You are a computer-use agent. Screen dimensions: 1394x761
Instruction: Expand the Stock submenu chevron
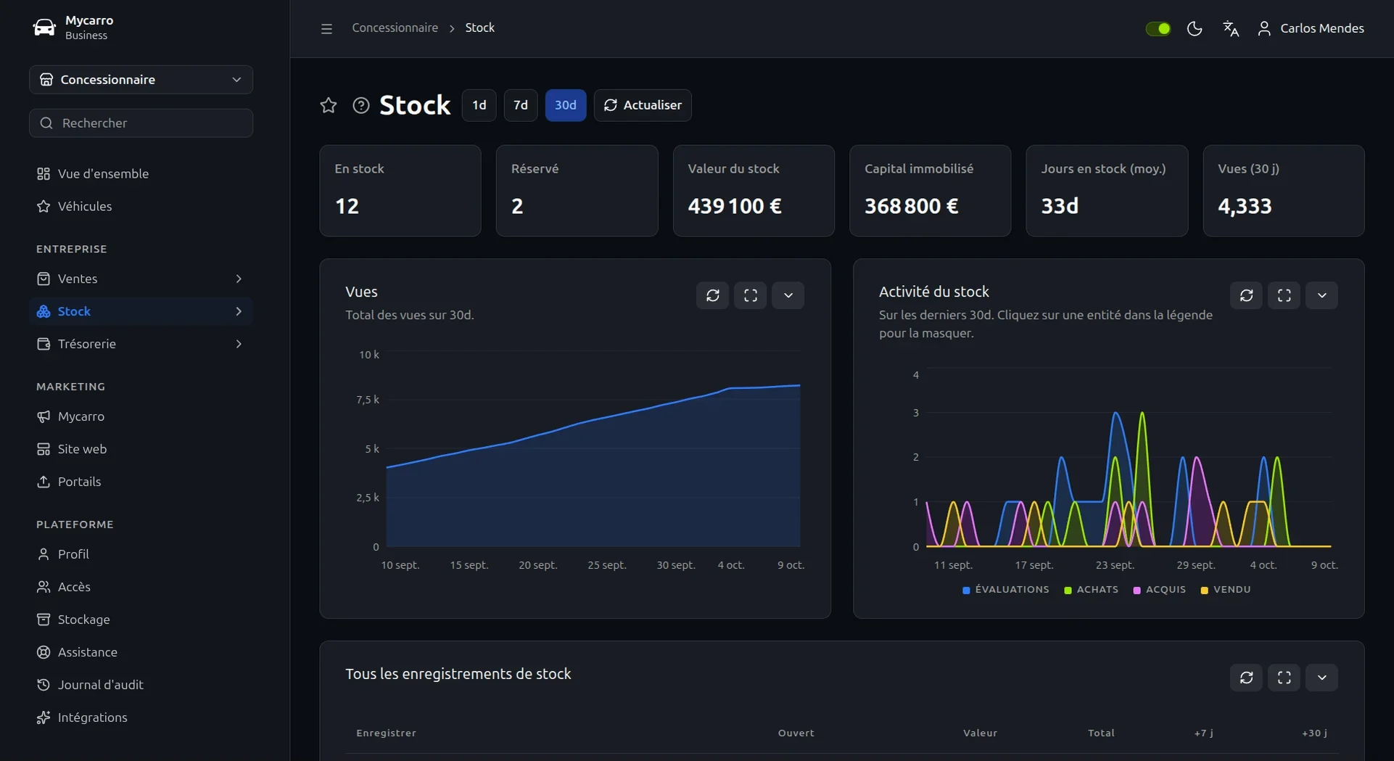tap(239, 311)
